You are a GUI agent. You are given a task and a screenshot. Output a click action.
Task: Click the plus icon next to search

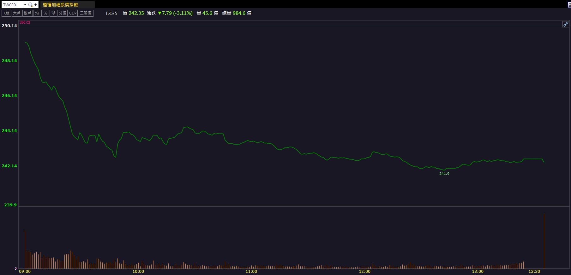click(x=36, y=5)
